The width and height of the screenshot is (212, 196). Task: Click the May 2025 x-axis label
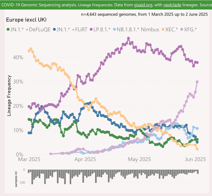(x=139, y=160)
